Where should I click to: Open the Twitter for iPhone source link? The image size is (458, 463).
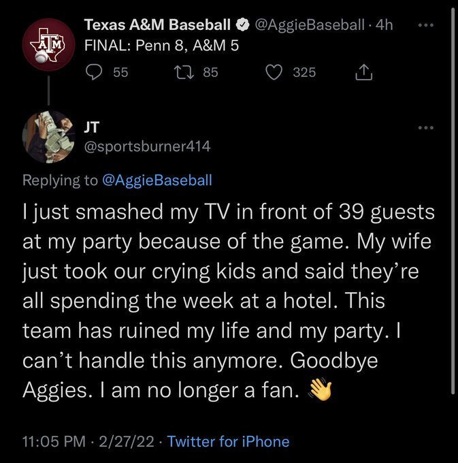228,441
